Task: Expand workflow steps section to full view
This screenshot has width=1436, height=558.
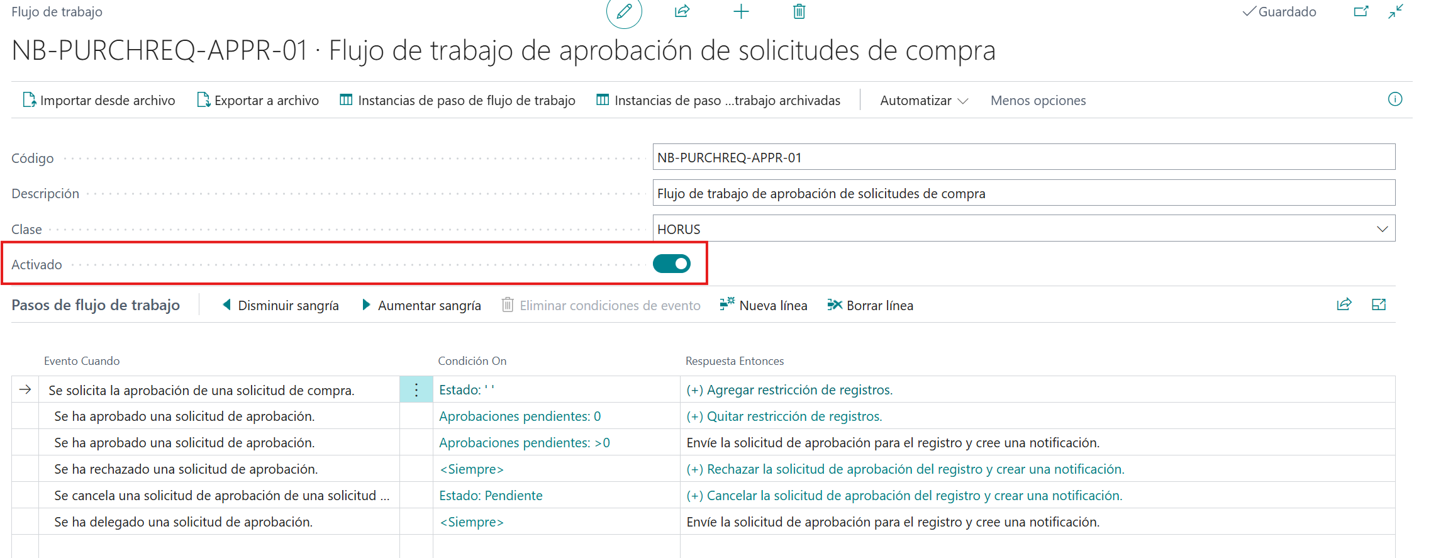Action: click(x=1379, y=305)
